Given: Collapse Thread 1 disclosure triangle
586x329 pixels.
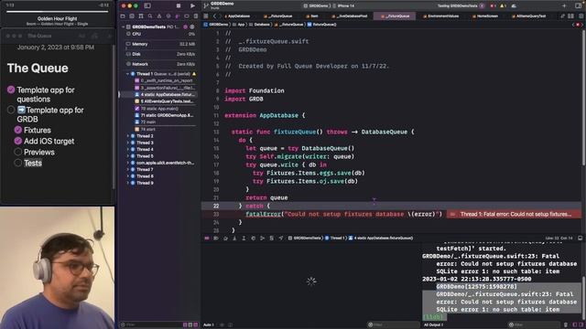Looking at the screenshot, I should 128,74.
